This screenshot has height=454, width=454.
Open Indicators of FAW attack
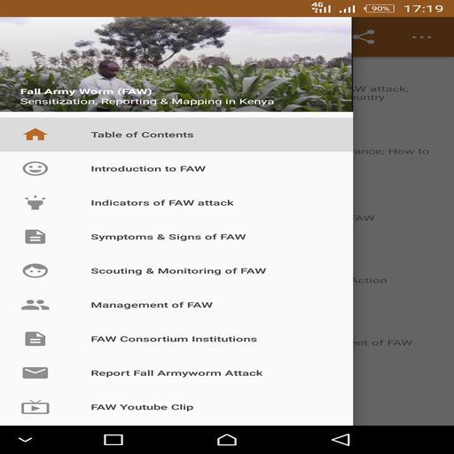(x=176, y=202)
